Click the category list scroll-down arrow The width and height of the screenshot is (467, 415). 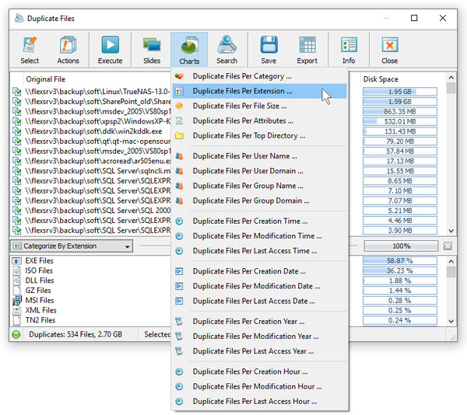451,321
